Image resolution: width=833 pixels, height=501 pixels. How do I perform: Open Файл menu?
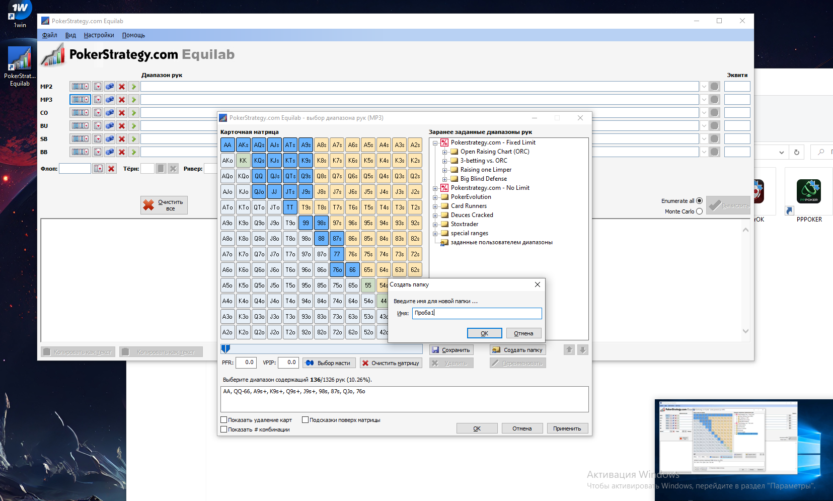pyautogui.click(x=49, y=35)
